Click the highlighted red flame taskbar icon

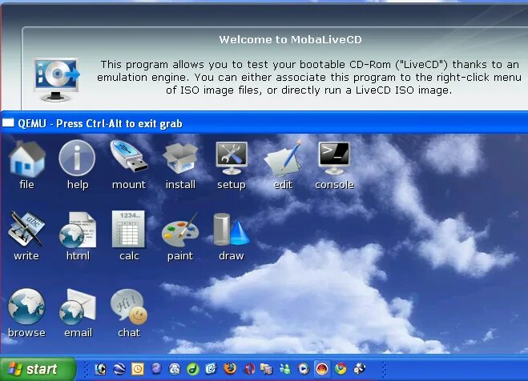coord(322,369)
